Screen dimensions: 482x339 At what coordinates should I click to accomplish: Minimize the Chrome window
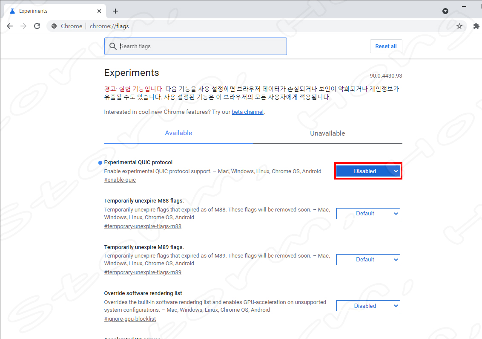pos(464,6)
